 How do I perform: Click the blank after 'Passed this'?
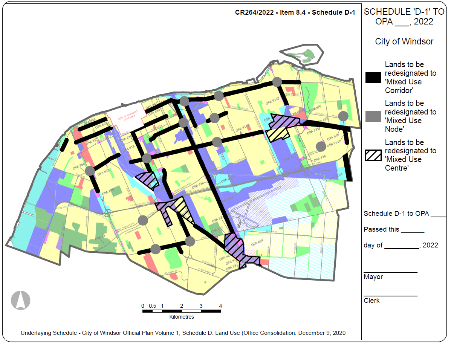(x=413, y=232)
